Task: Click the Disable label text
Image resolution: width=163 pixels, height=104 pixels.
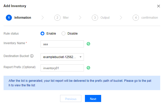Action: (x=73, y=34)
